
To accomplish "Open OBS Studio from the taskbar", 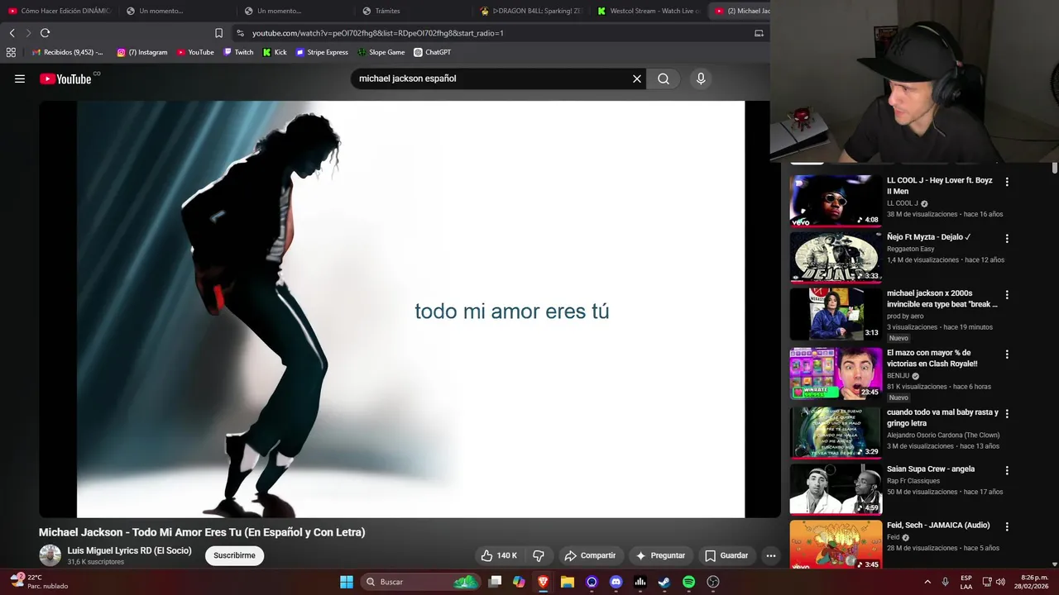I will click(x=713, y=582).
